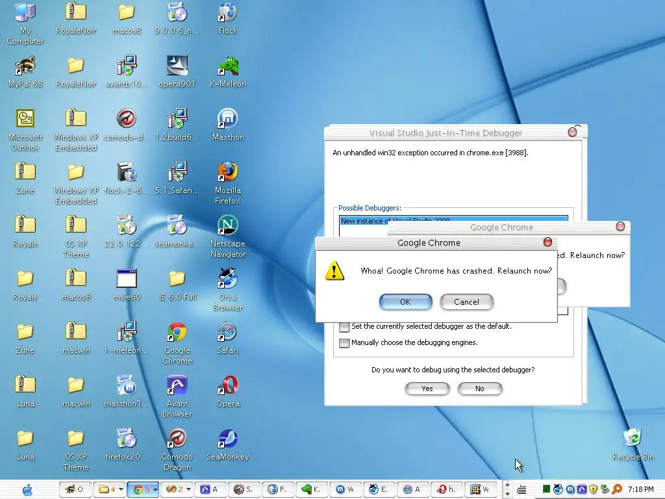Open the Apple start menu button

[x=27, y=490]
